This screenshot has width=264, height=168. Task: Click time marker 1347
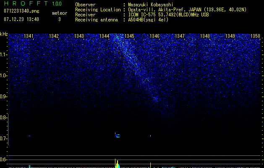(x=180, y=36)
